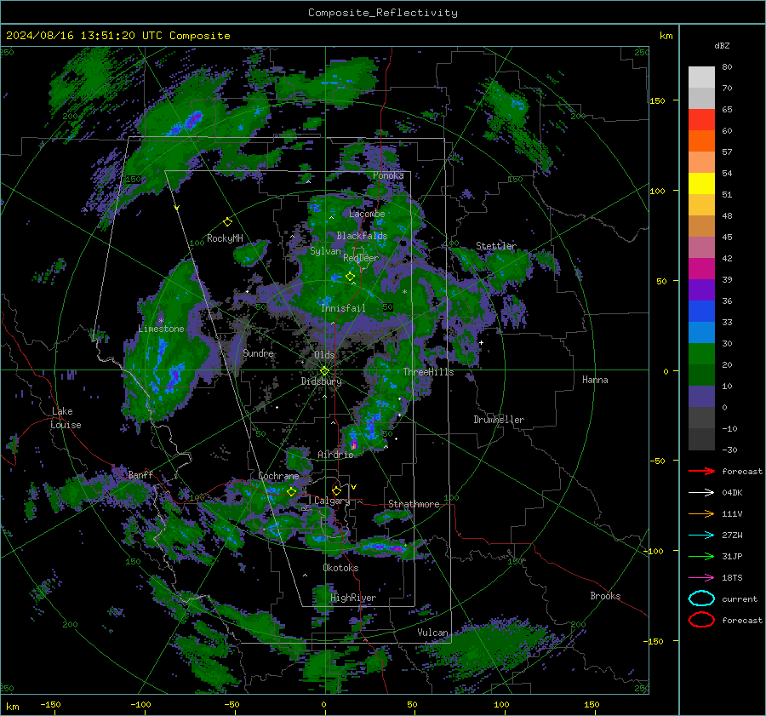Click the -100 km right axis tick label
Screen dimensions: 766x716
[653, 551]
